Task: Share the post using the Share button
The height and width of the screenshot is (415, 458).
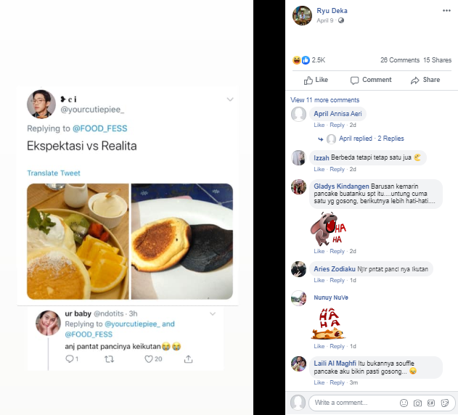Action: (425, 80)
